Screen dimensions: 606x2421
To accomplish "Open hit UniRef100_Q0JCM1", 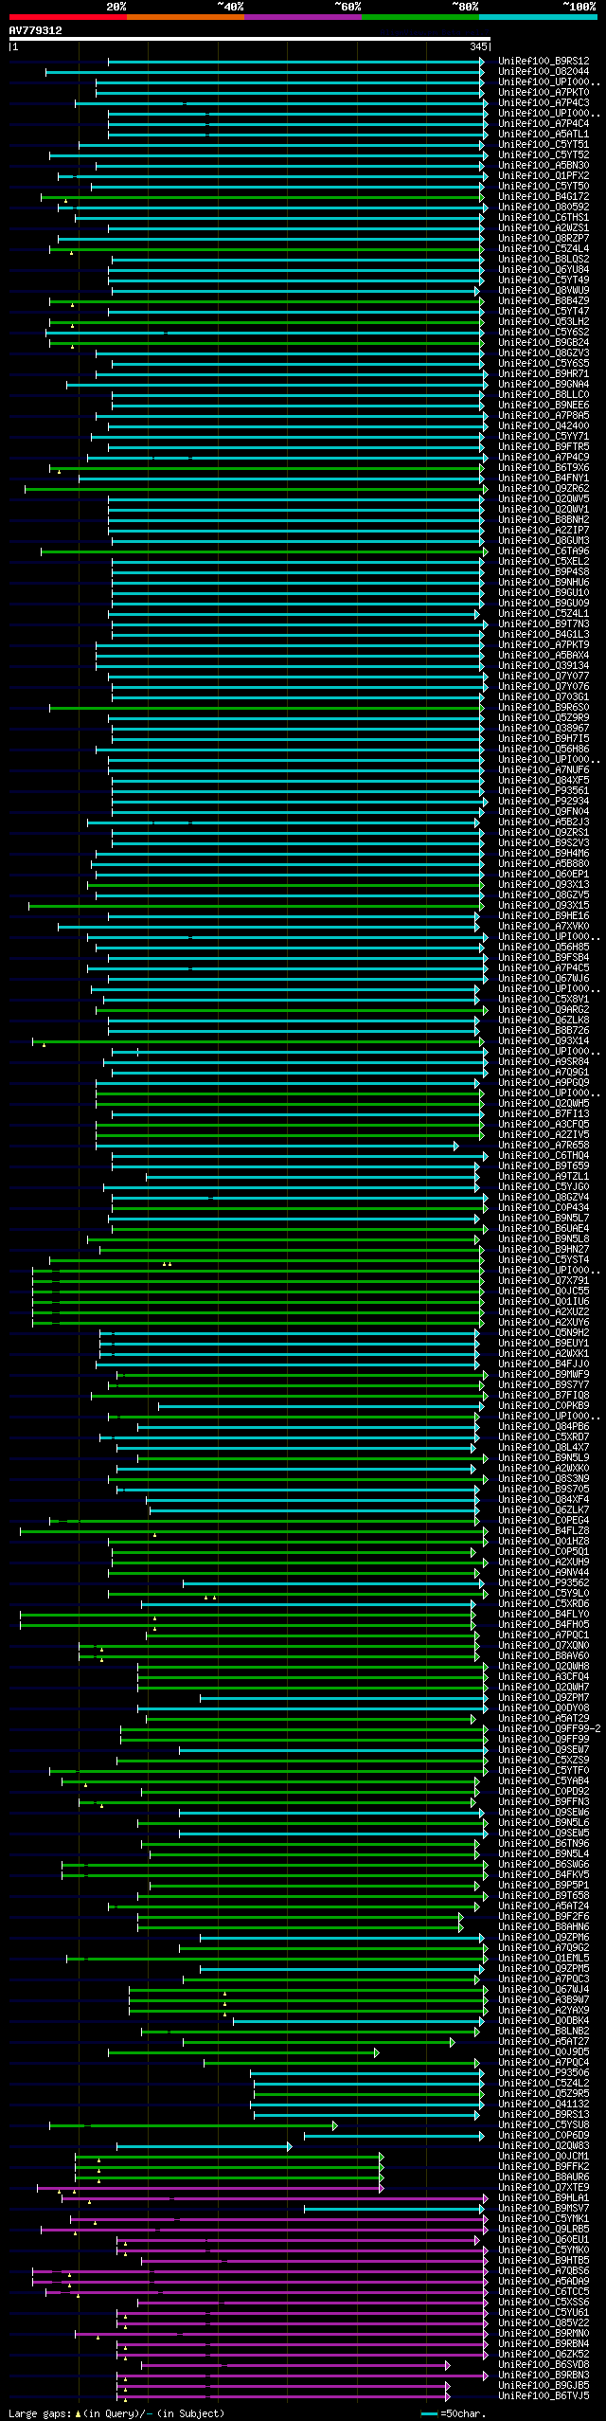I will [x=544, y=2157].
